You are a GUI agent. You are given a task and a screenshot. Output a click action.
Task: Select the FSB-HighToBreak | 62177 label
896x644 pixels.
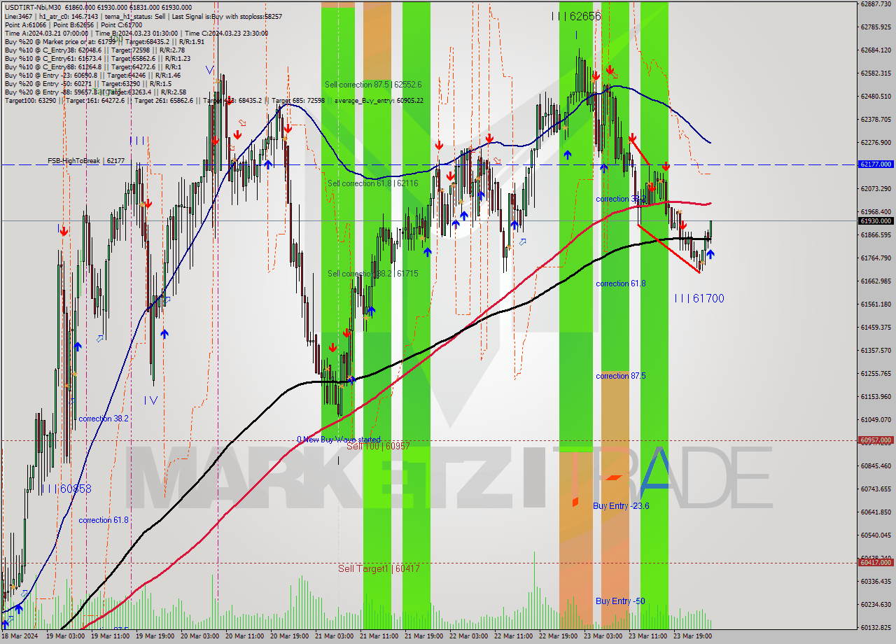(x=86, y=160)
